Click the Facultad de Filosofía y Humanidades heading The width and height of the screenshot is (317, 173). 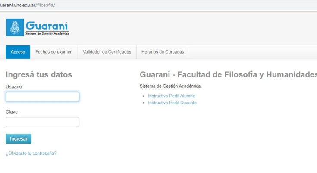coord(228,74)
